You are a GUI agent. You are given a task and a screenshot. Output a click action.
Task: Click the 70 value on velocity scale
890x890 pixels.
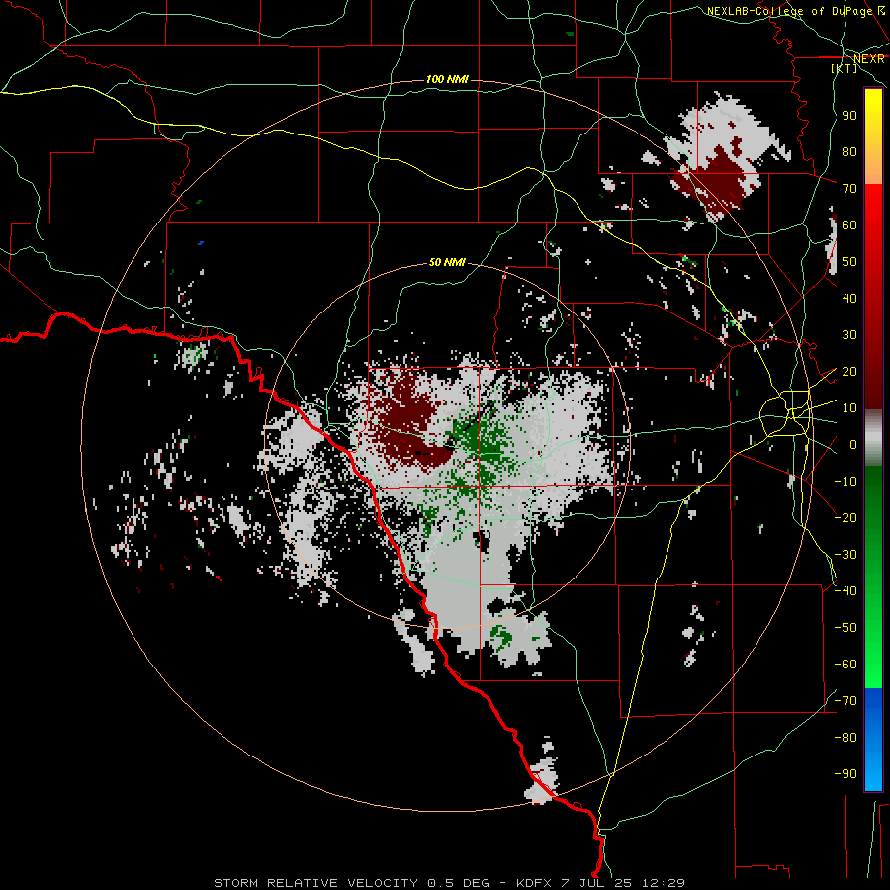[849, 189]
